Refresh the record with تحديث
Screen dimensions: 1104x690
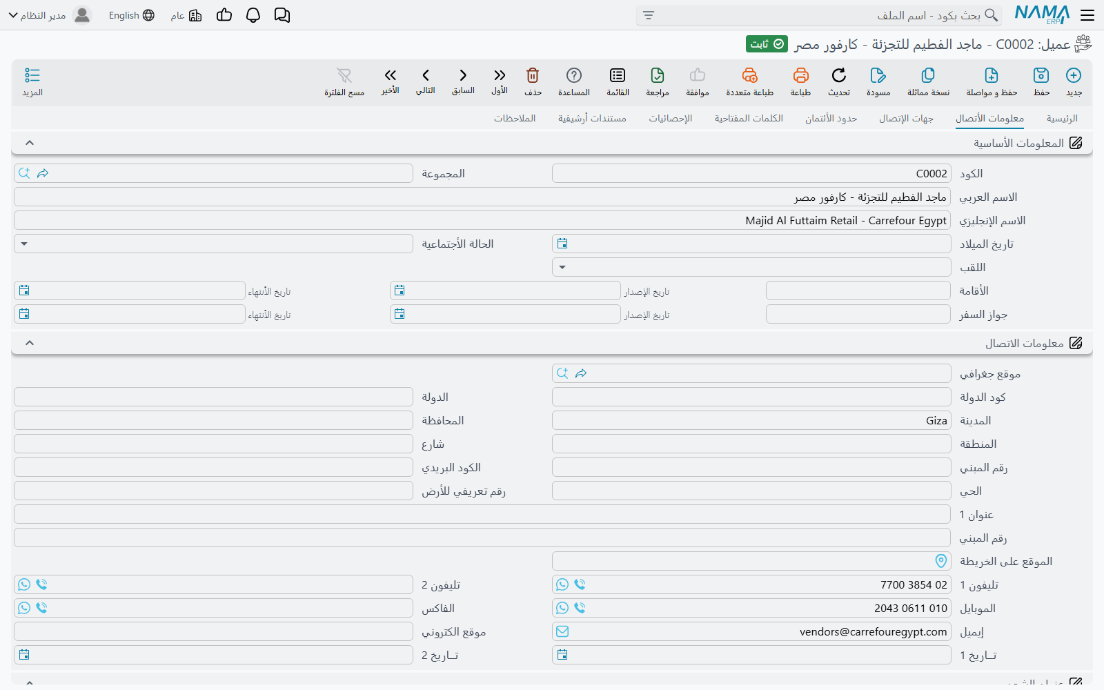pos(839,75)
